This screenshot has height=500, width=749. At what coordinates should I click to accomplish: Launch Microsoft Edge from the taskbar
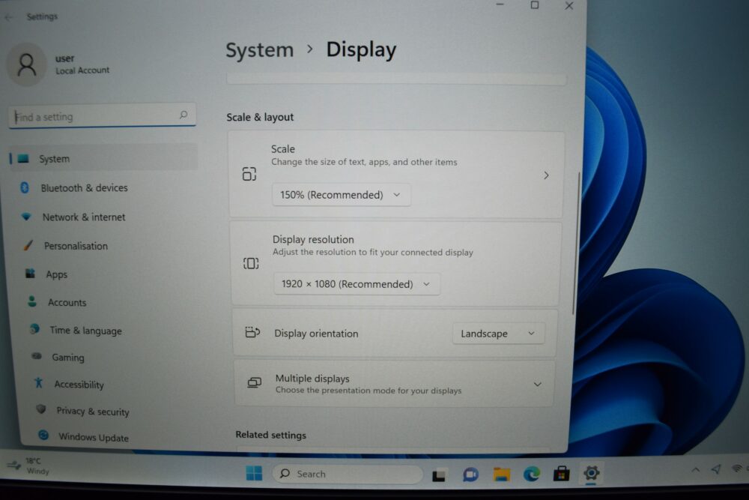(532, 475)
